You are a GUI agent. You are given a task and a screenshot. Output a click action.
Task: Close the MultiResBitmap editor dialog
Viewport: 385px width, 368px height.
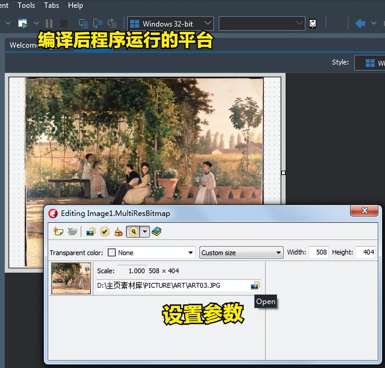pyautogui.click(x=364, y=211)
